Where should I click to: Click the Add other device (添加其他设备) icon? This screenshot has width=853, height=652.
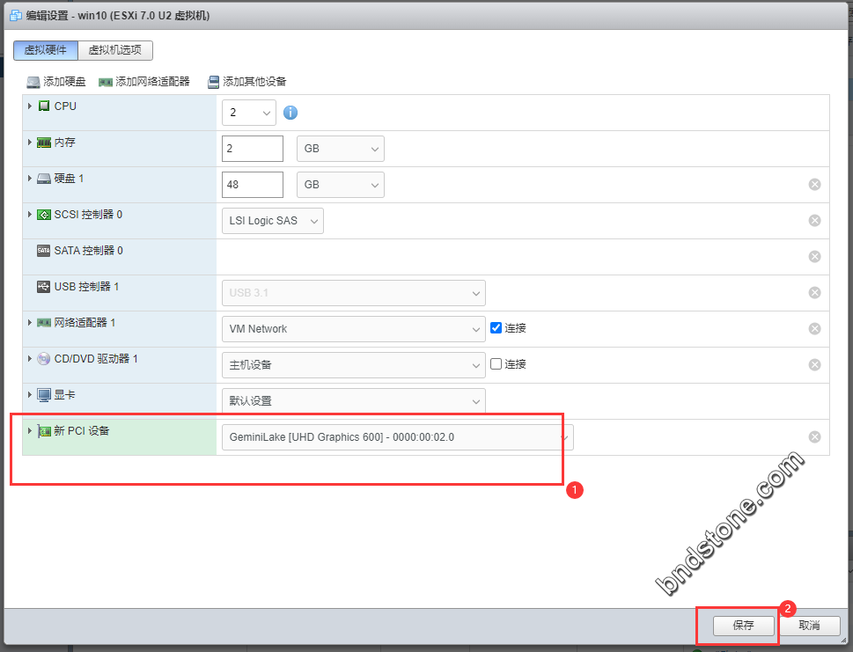point(213,82)
